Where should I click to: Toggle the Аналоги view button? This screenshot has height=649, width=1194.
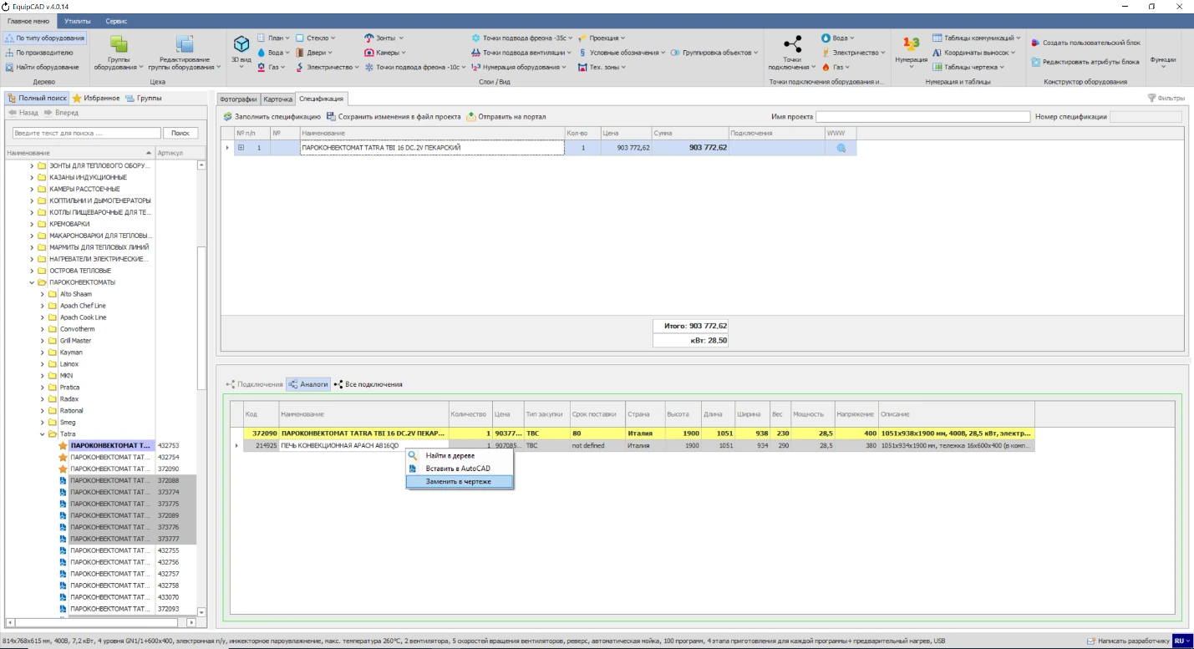pos(308,384)
